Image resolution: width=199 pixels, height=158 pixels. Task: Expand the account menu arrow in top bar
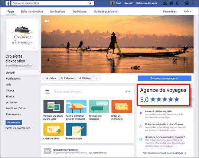pos(193,3)
